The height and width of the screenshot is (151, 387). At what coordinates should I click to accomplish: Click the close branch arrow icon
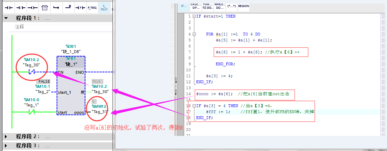68,7
